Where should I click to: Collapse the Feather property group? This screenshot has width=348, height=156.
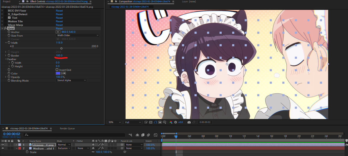[6, 59]
